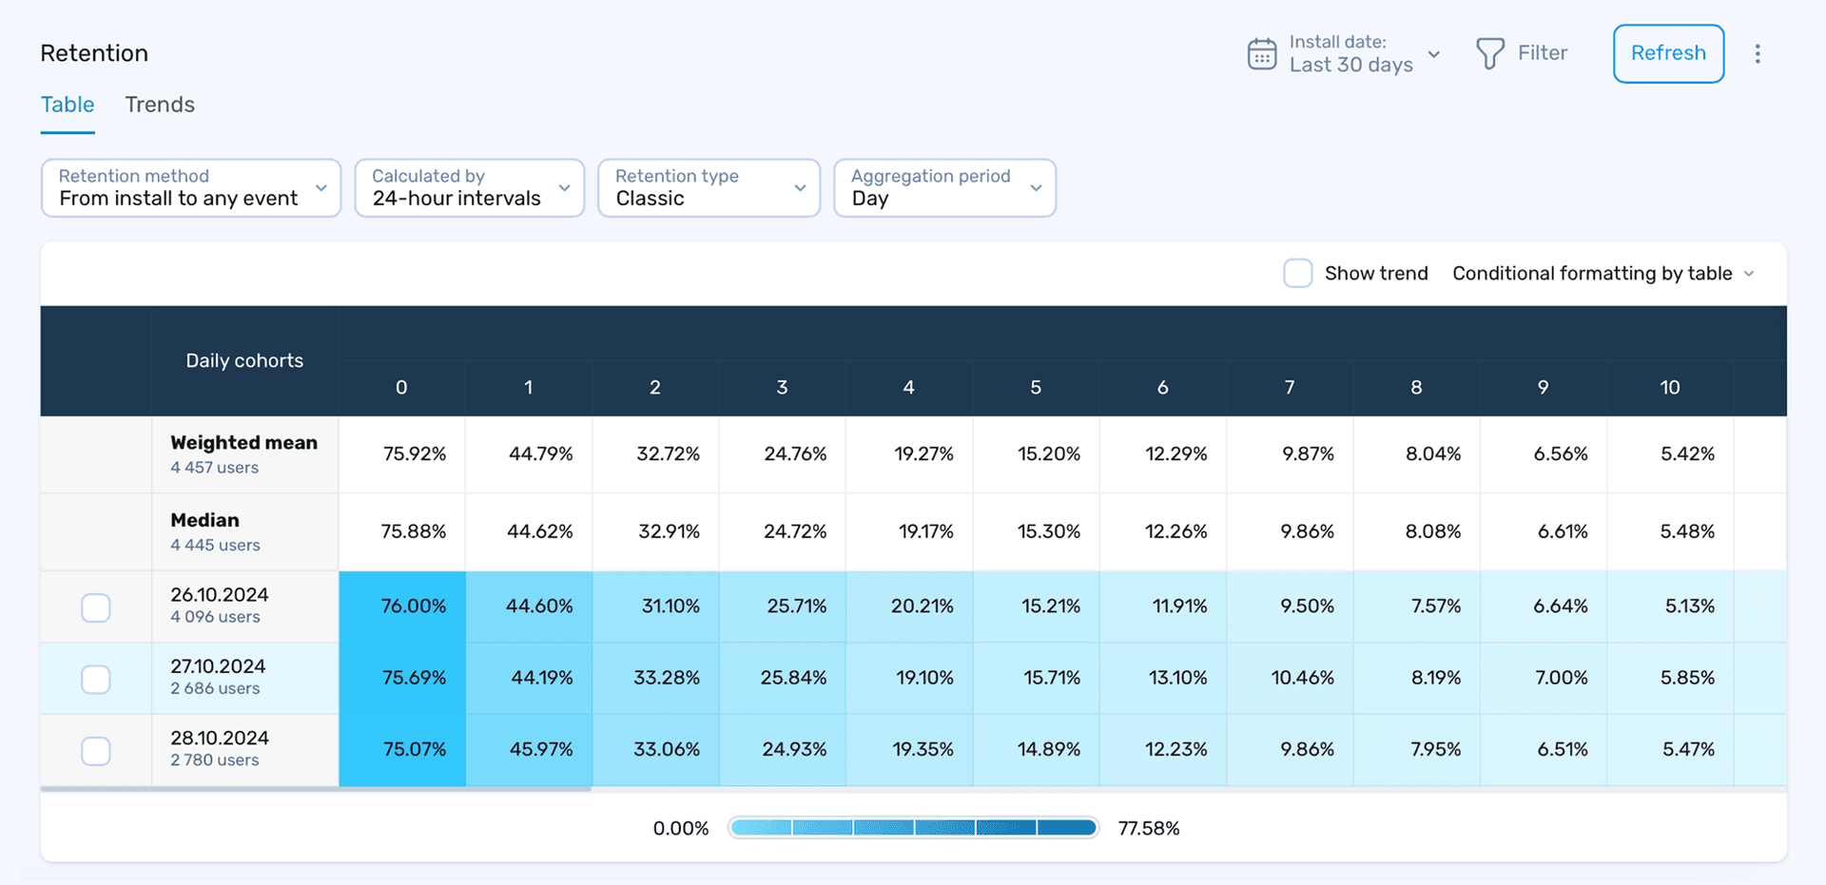This screenshot has height=885, width=1826.
Task: Select the 26.10.2024 cohort checkbox
Action: (x=95, y=606)
